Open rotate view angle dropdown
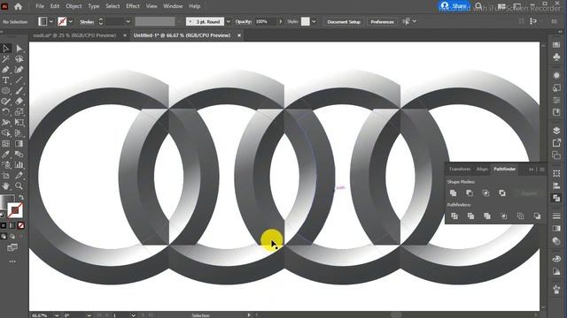Screen dimensions: 567x318 89,315
